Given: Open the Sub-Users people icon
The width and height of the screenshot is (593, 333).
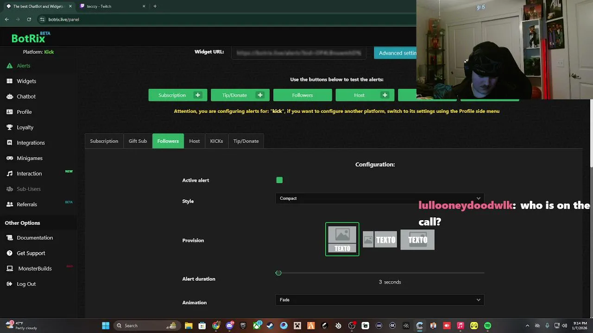Looking at the screenshot, I should coord(9,189).
